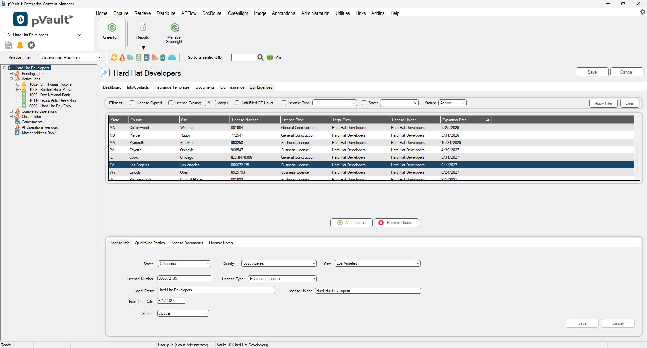Click the License Number field 006672135
Screen dimensions: 647x348
(185, 278)
